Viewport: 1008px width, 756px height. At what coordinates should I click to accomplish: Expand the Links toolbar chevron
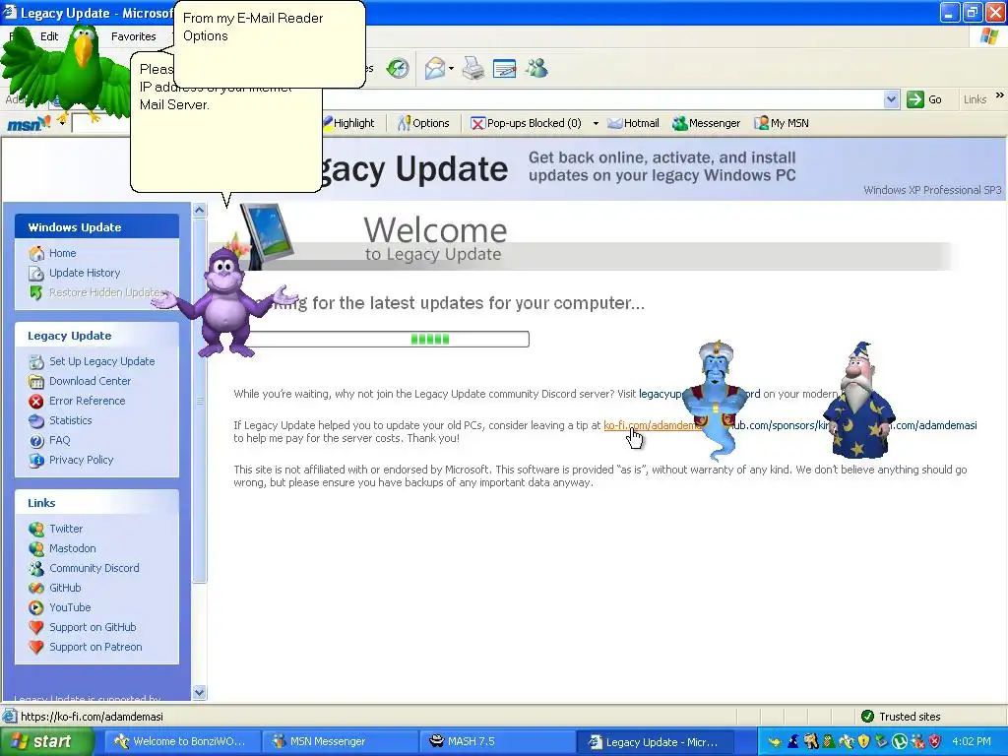pyautogui.click(x=1000, y=95)
